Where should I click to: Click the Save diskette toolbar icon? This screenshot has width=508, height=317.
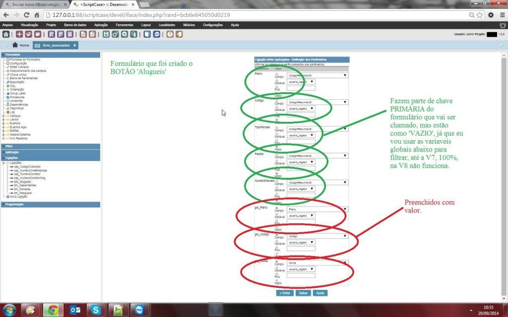pos(106,34)
